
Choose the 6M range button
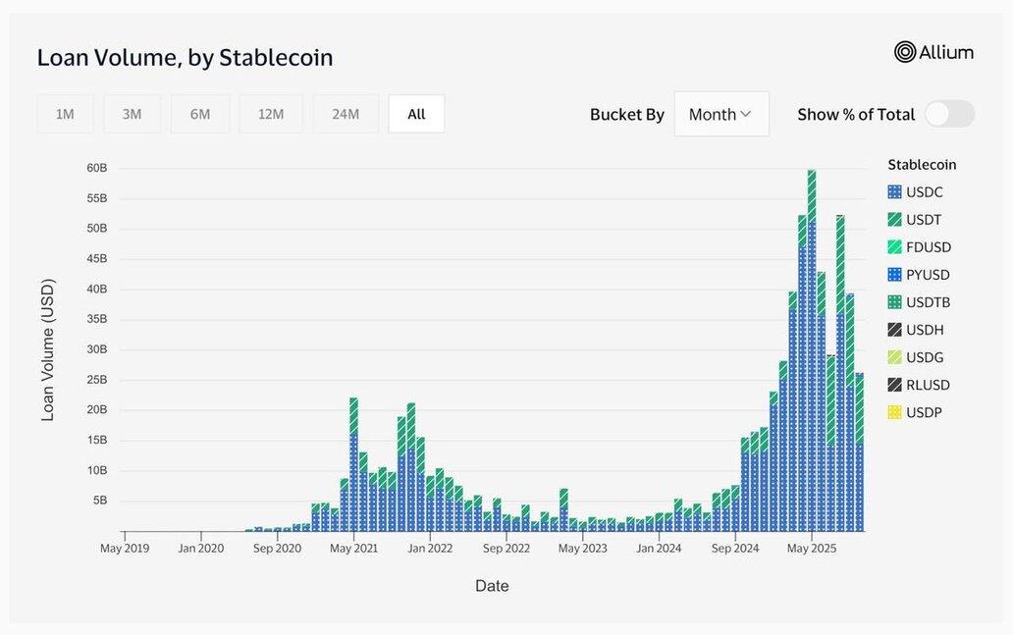coord(200,114)
